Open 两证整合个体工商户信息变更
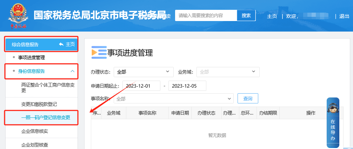 tap(48, 88)
